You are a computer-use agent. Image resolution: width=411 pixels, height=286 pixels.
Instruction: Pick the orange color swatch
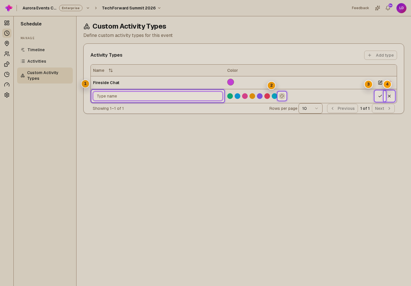(x=252, y=96)
